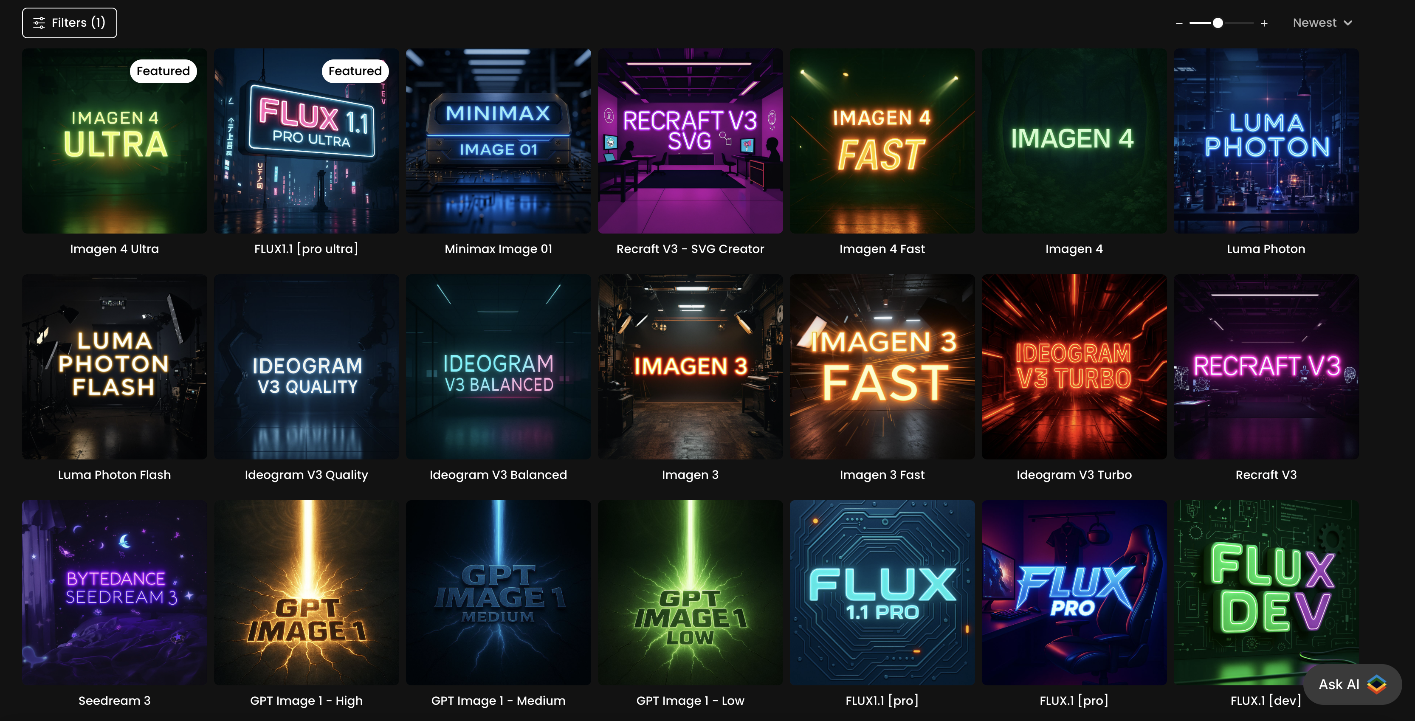Select the Luma Photon Flash thumbnail
This screenshot has width=1415, height=721.
[114, 367]
